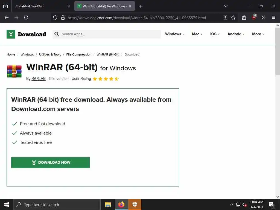Click the user rating stars
Viewport: 280px width, 210px height.
106,79
